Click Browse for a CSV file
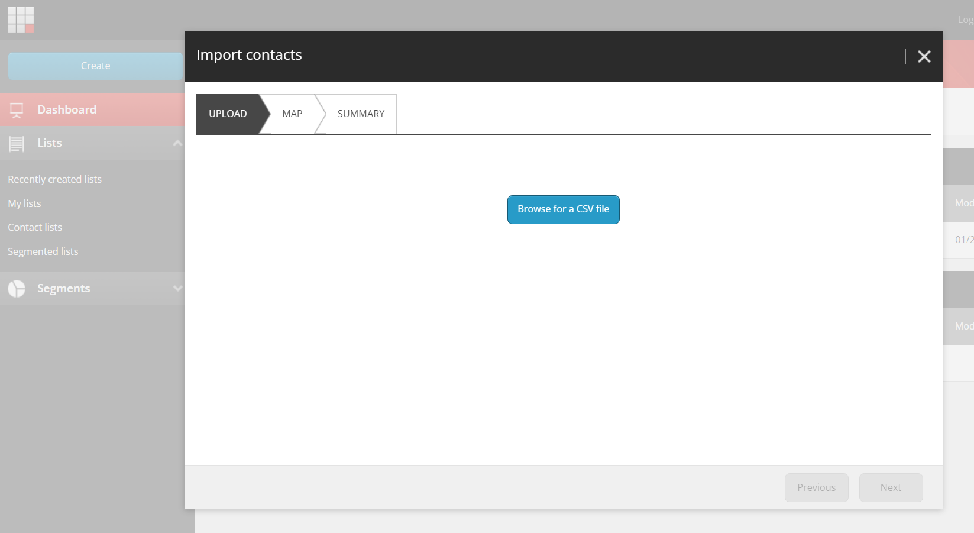 click(x=563, y=209)
